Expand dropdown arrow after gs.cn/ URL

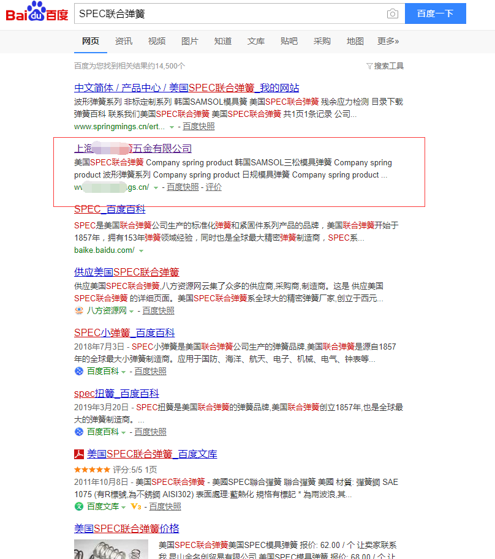tap(156, 187)
